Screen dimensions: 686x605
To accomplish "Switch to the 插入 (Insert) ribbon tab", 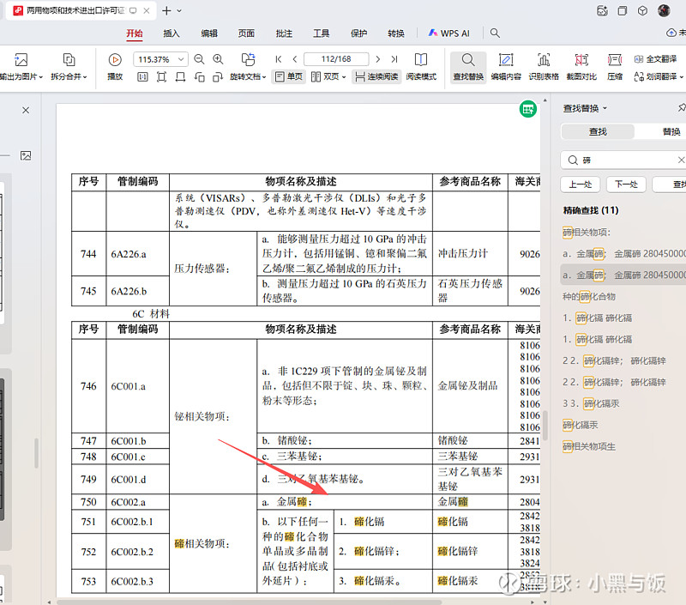I will click(171, 33).
